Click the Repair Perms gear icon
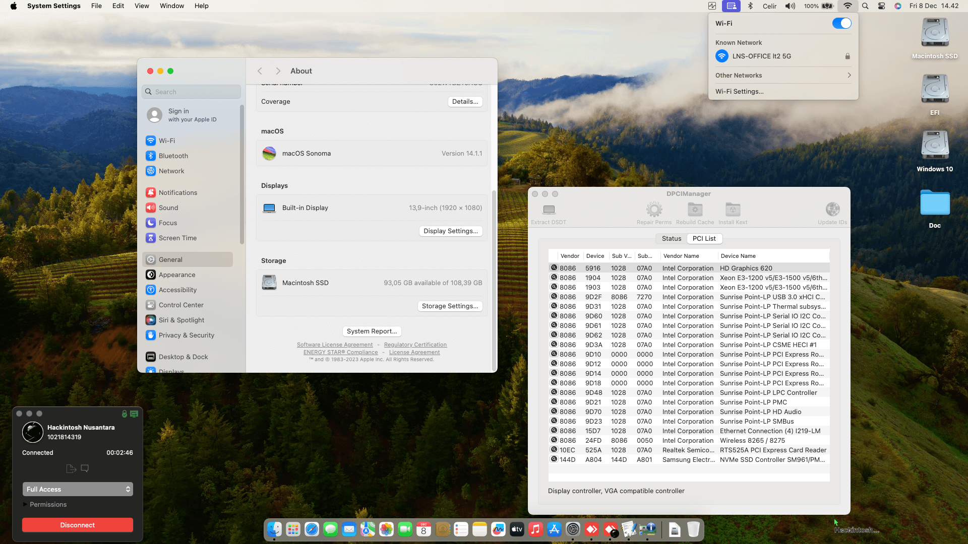968x544 pixels. tap(654, 210)
